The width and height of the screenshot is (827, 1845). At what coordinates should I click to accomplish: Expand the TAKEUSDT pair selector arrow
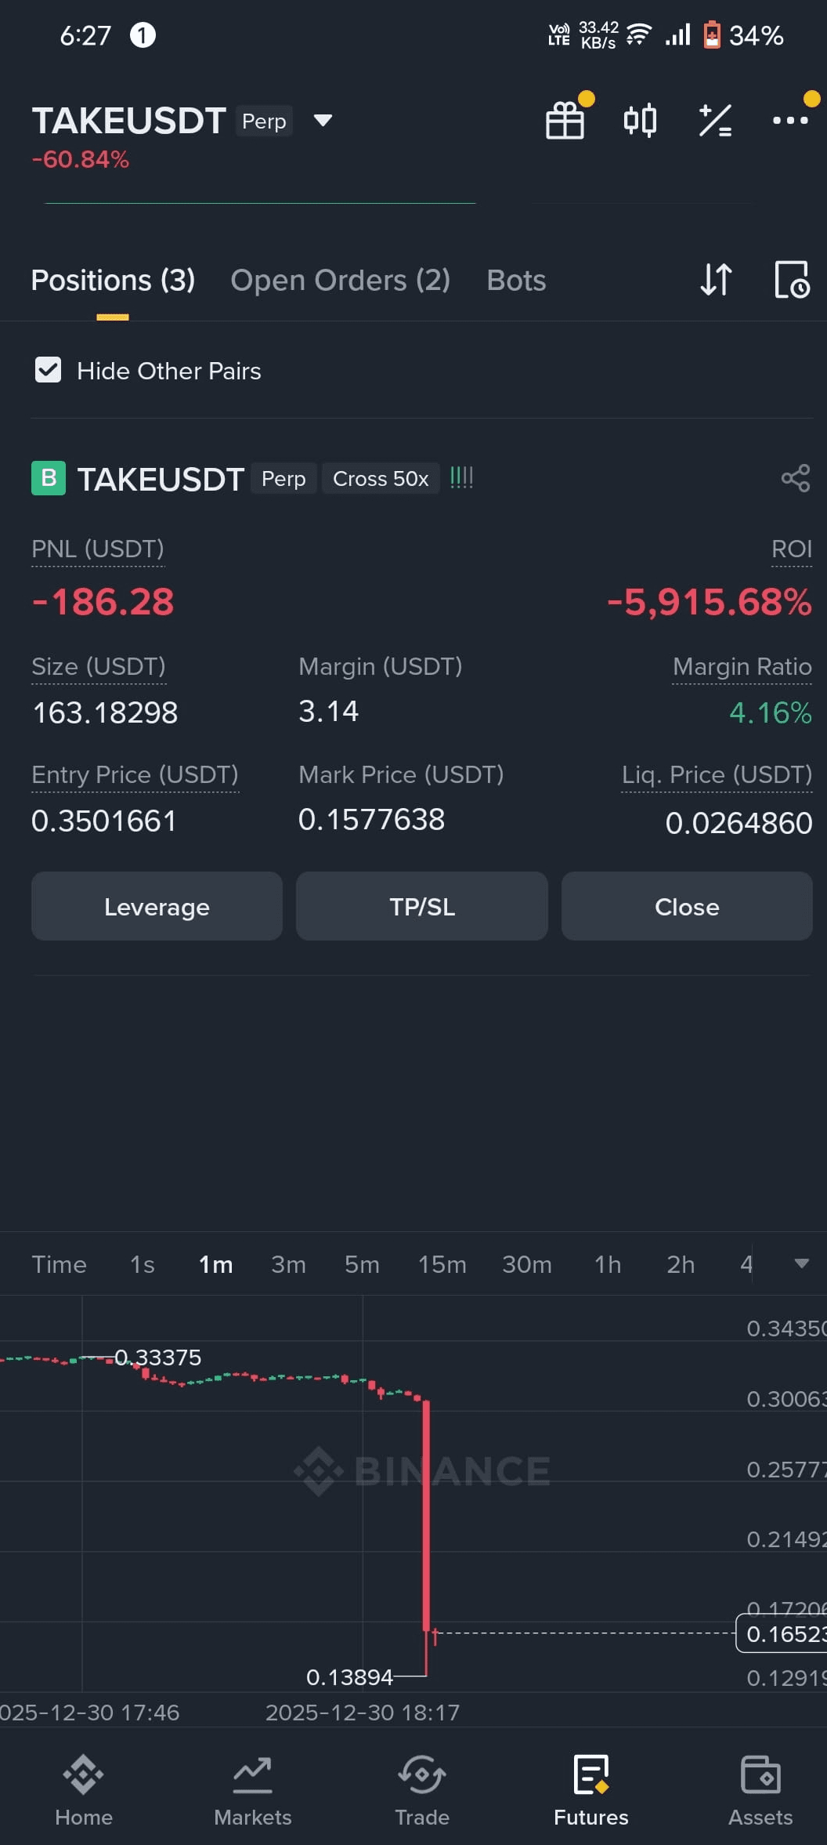pyautogui.click(x=323, y=121)
